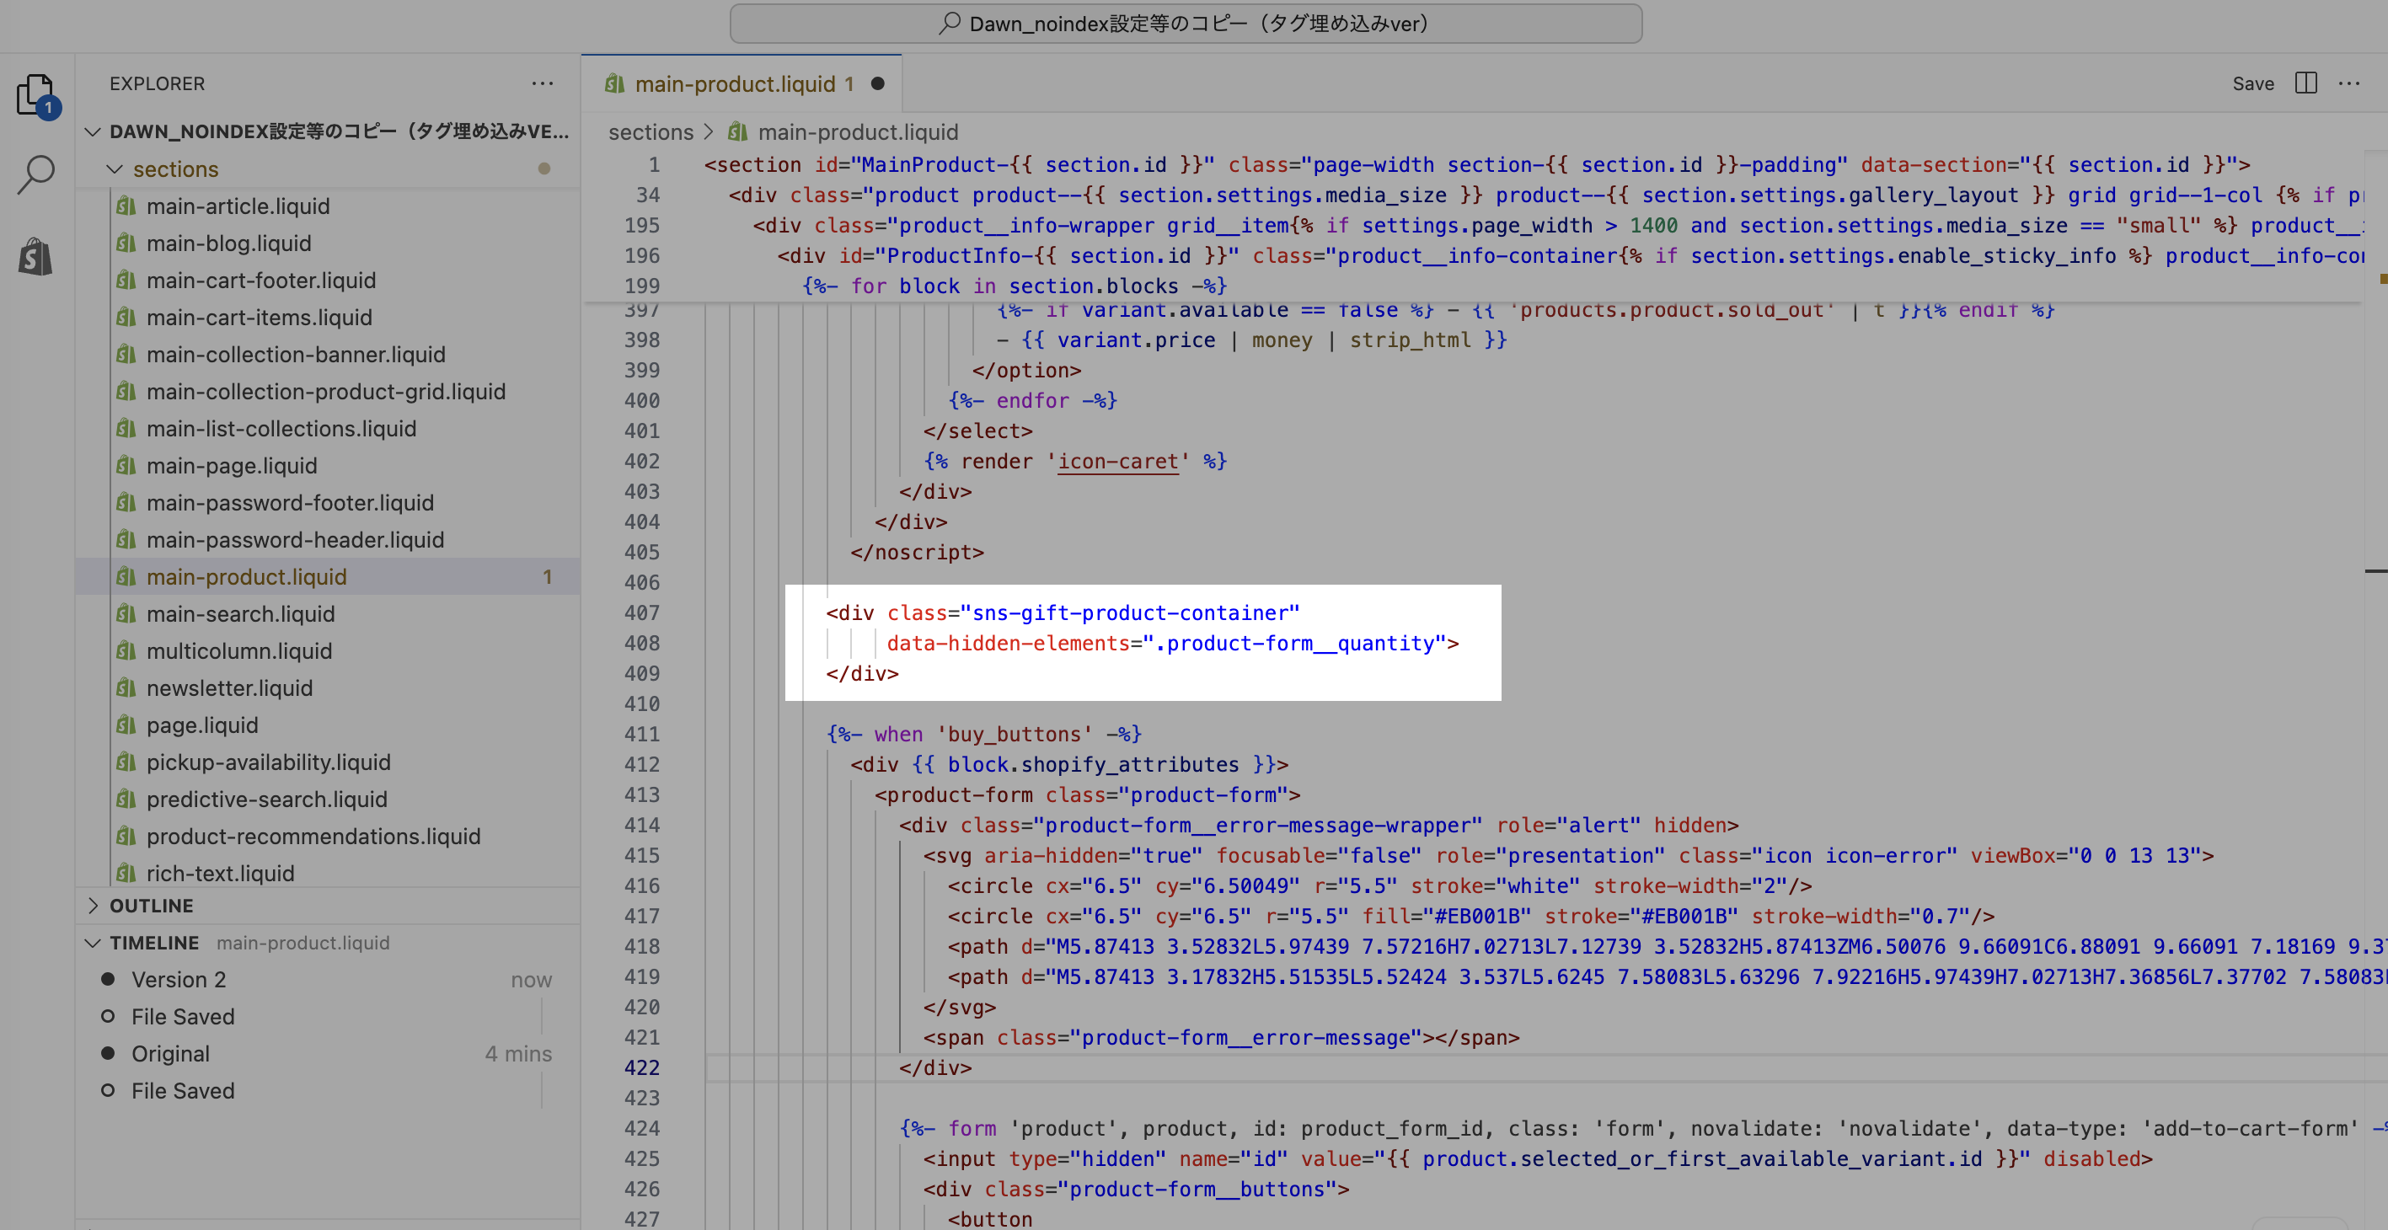
Task: Open predictive-search.liquid file
Action: click(267, 799)
